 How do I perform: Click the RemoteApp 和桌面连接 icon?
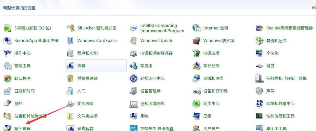[x=8, y=41]
